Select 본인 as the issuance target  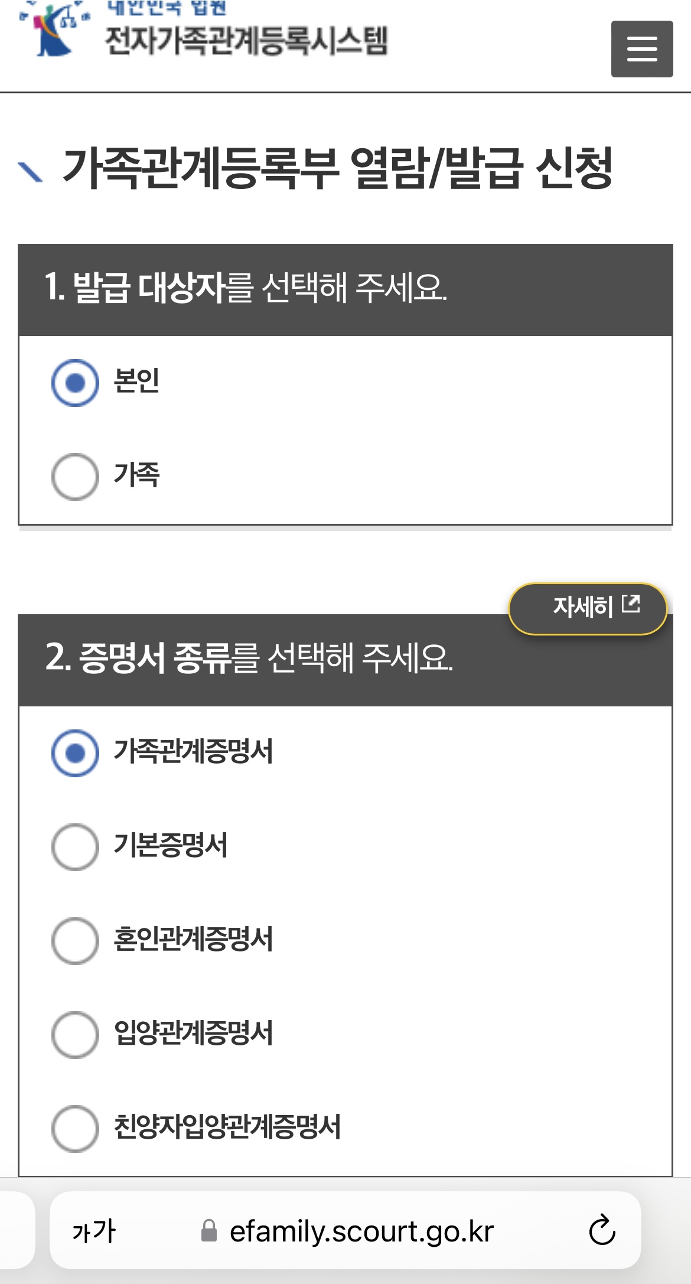coord(74,384)
